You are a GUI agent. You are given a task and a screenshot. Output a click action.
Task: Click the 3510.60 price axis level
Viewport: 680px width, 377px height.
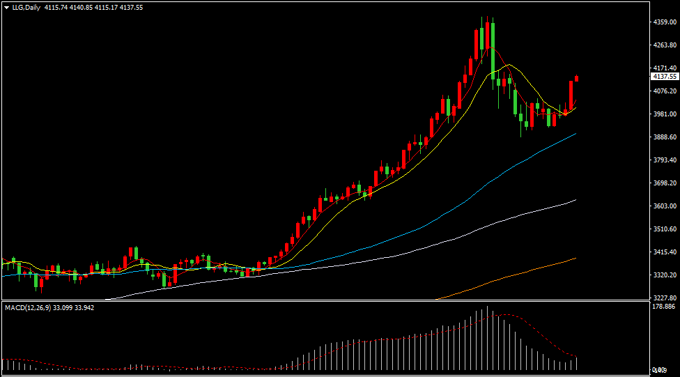pyautogui.click(x=665, y=229)
